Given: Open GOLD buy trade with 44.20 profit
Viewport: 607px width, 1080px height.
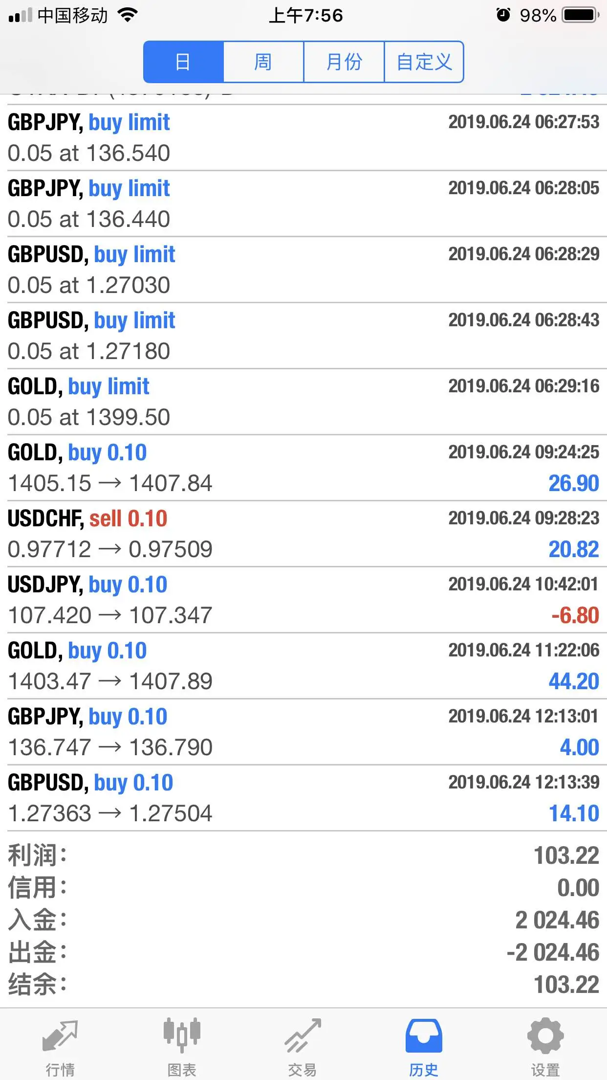Looking at the screenshot, I should [x=303, y=666].
